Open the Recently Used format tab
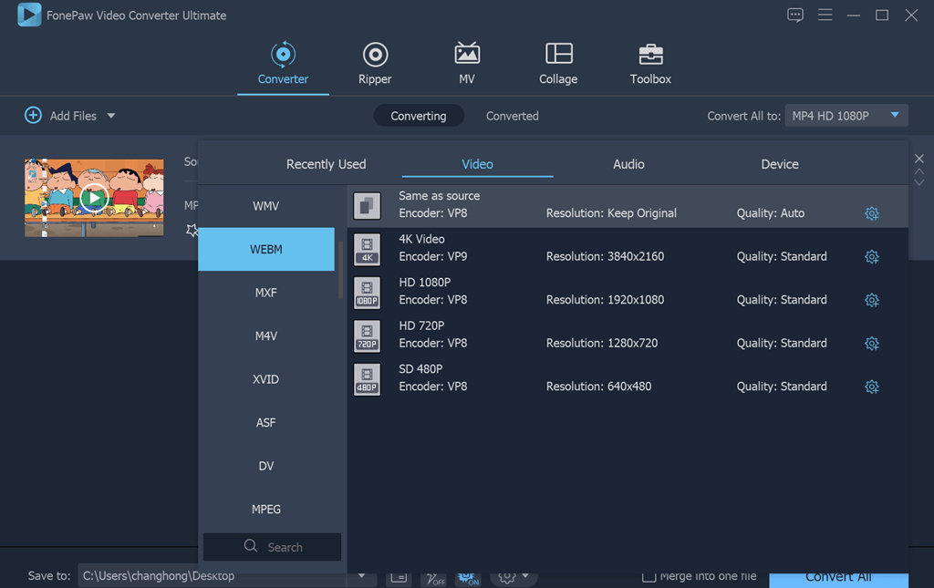This screenshot has width=934, height=588. 326,164
